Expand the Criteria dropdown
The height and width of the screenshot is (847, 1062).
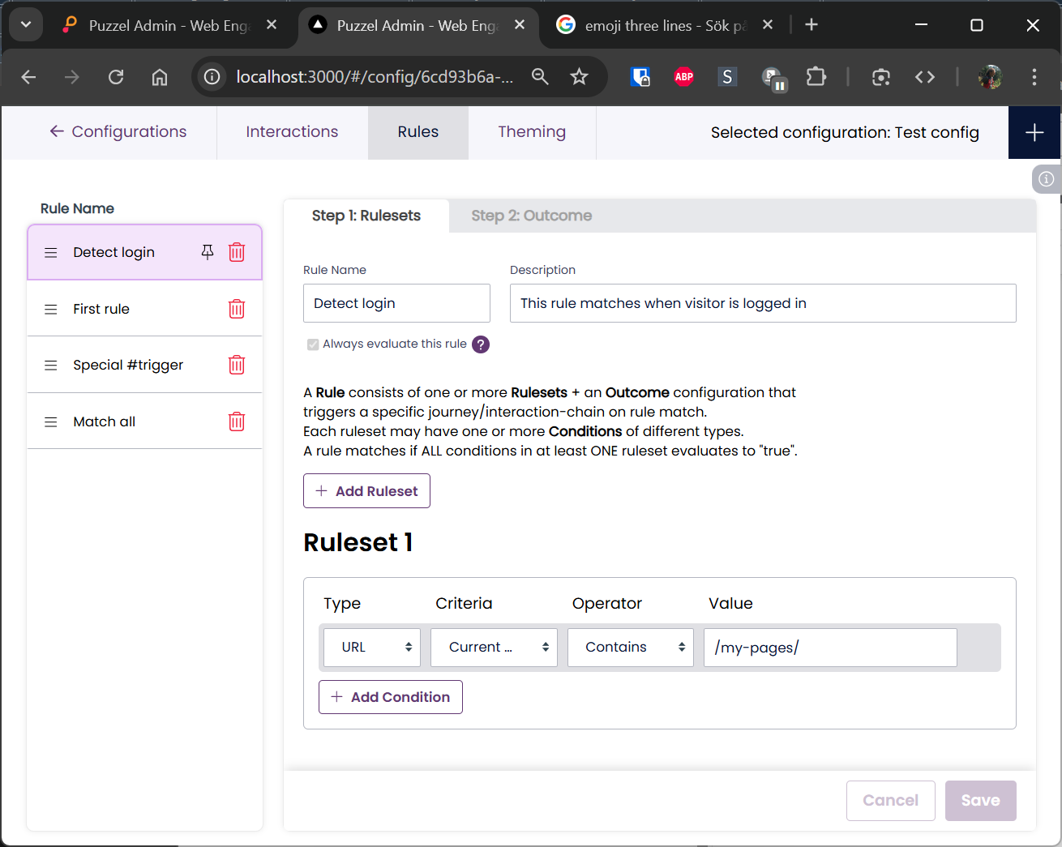click(x=494, y=647)
